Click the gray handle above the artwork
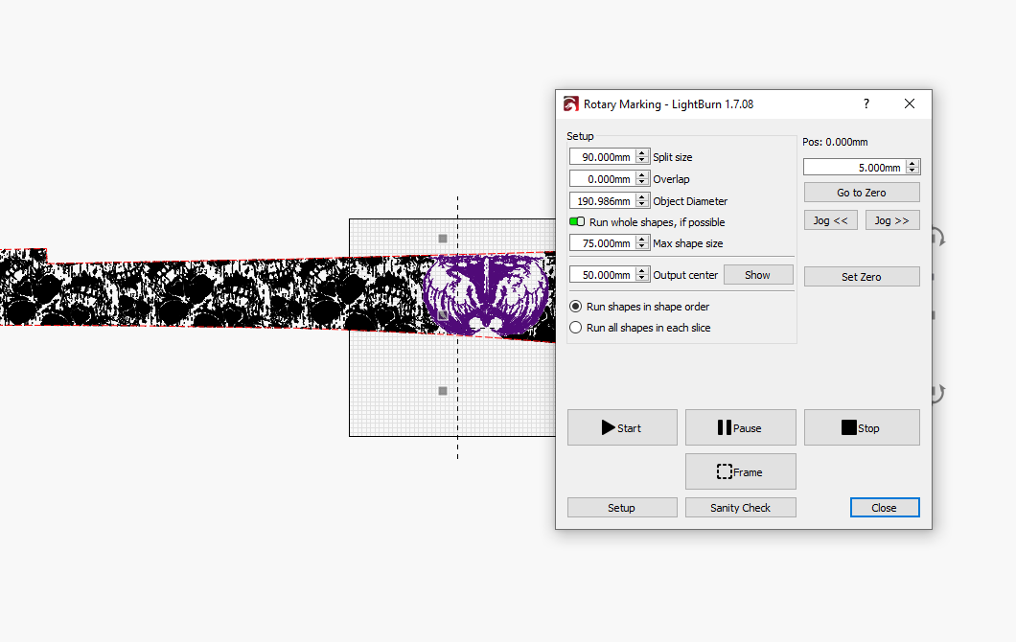This screenshot has height=642, width=1016. 443,239
